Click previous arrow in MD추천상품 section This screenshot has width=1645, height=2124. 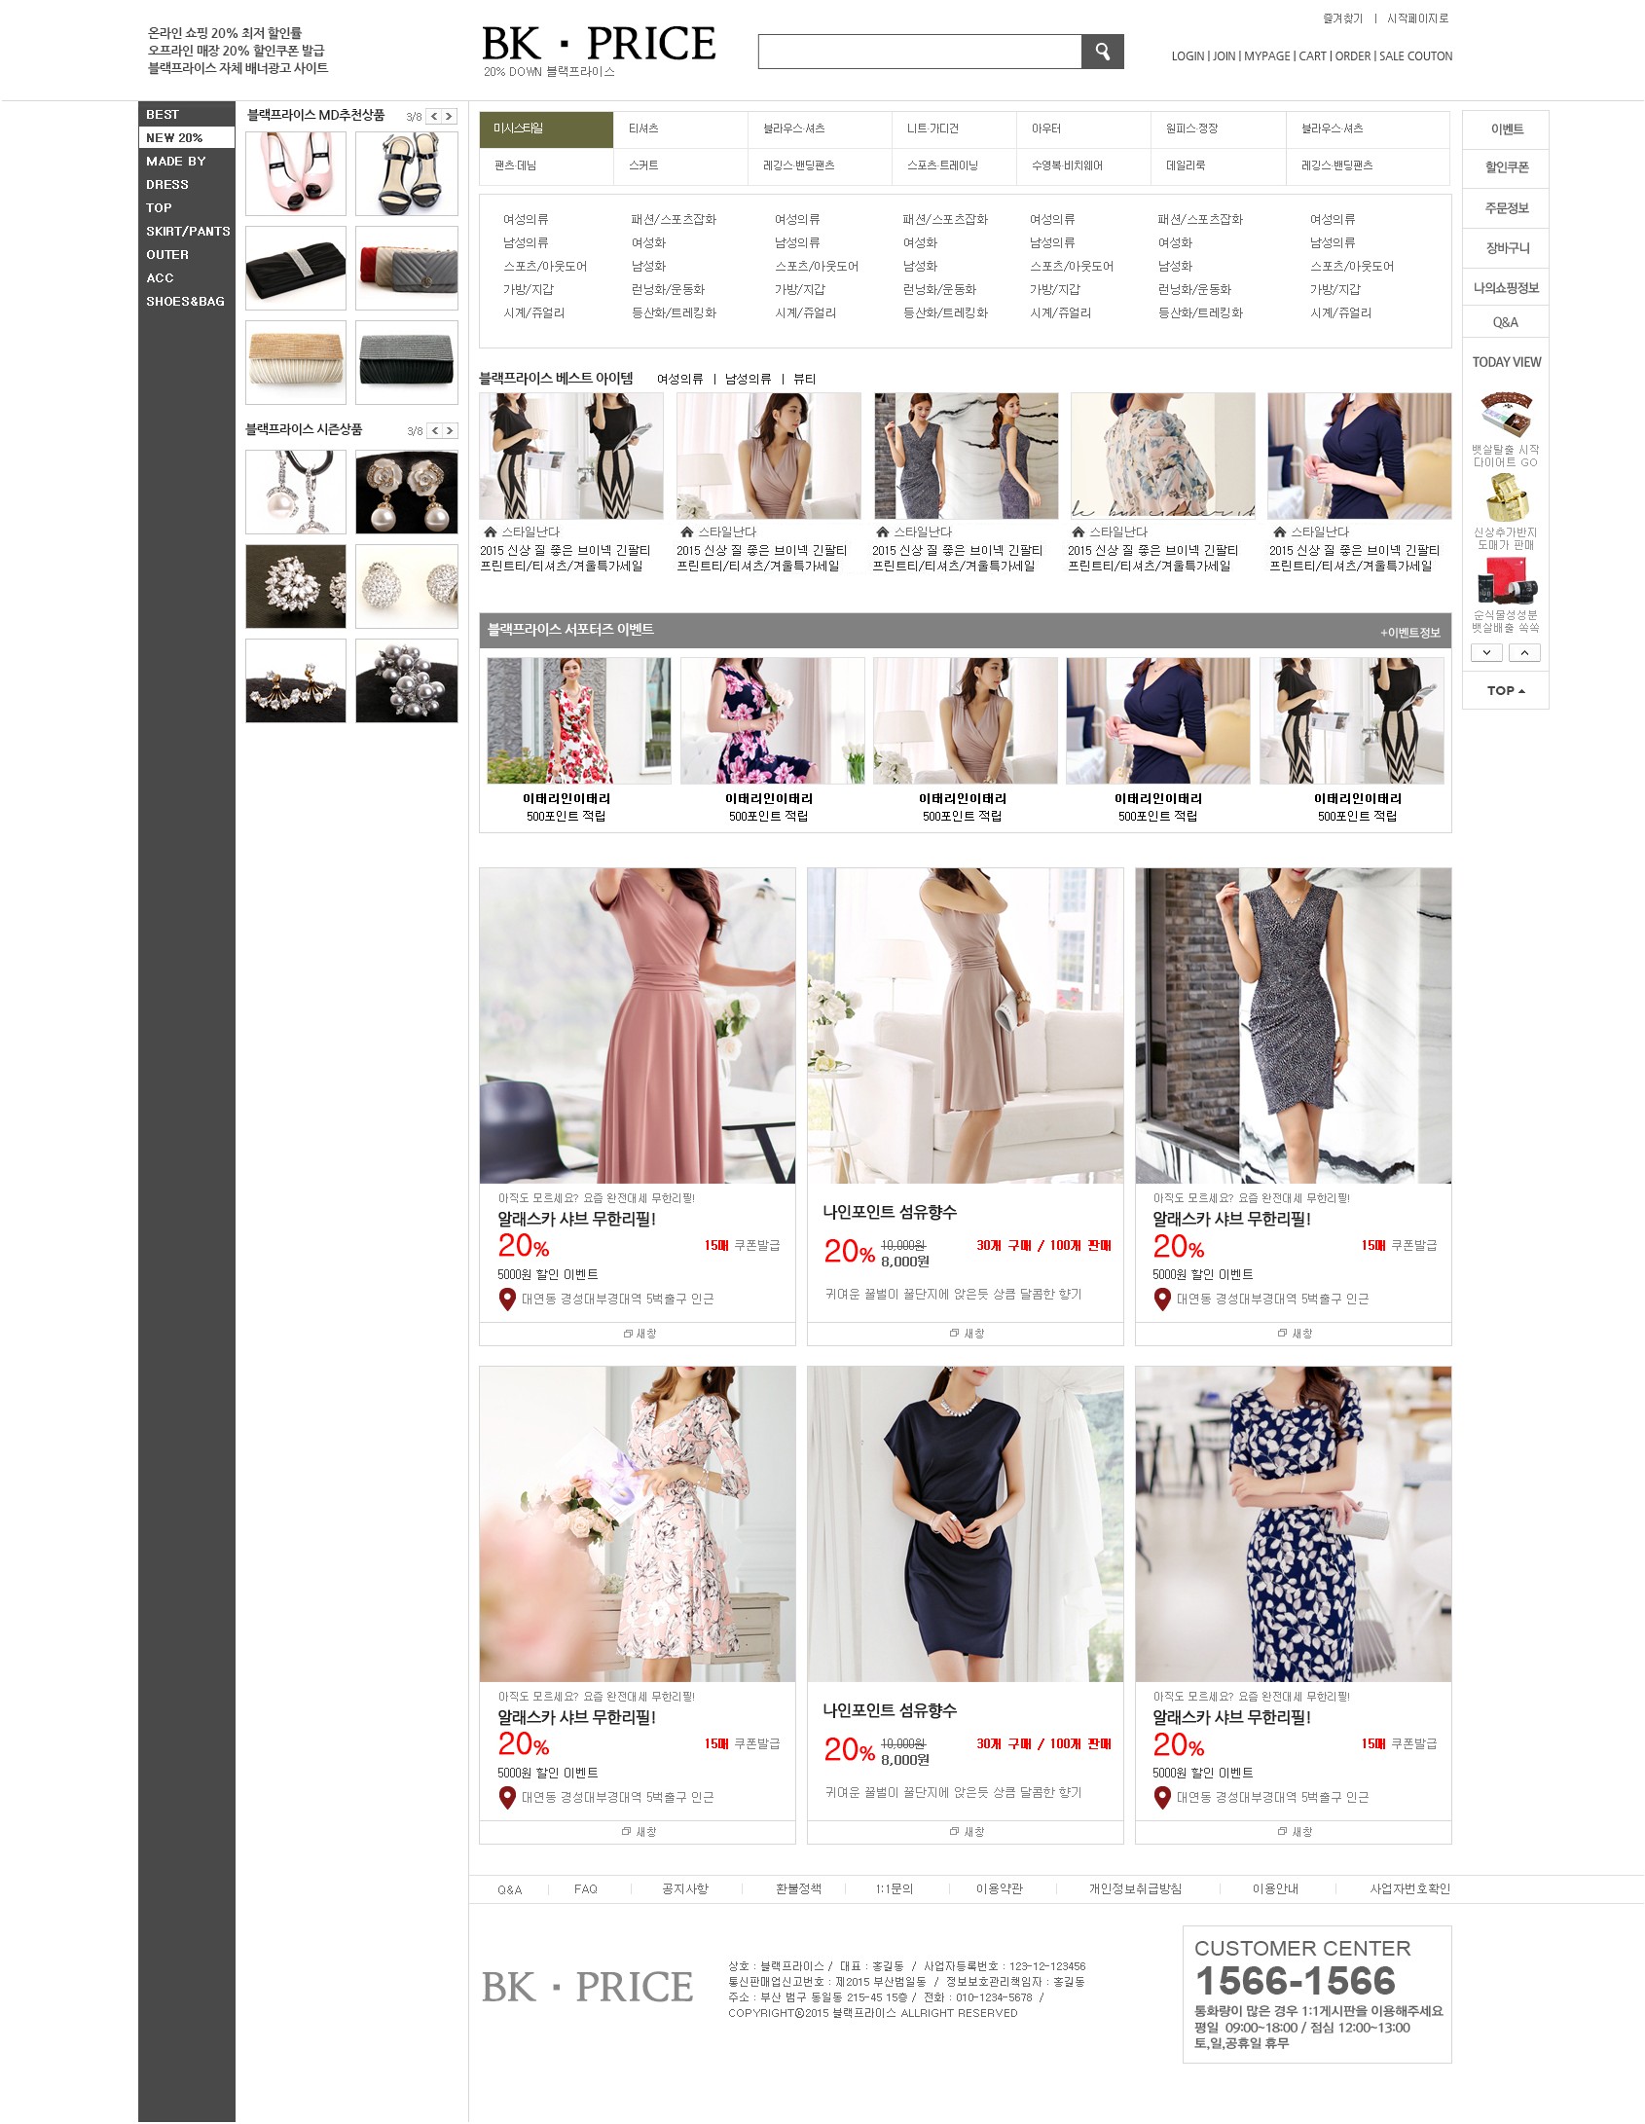click(434, 117)
